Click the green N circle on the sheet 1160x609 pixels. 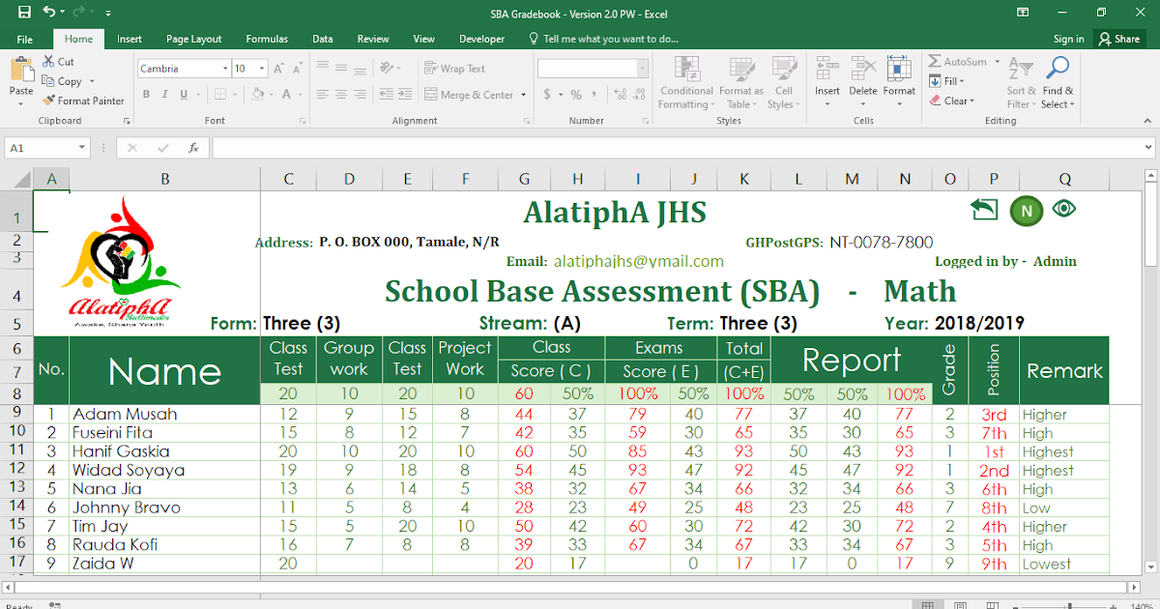click(1026, 211)
